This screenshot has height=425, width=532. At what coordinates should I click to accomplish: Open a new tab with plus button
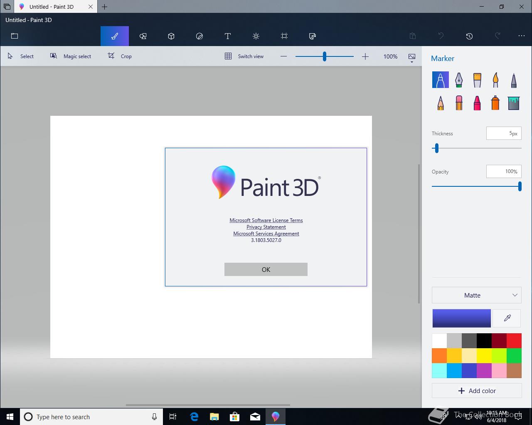point(105,7)
